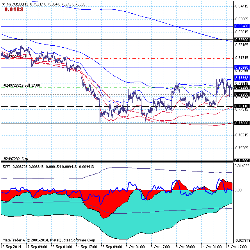Click the 0.83015 price scale value

pos(242,32)
